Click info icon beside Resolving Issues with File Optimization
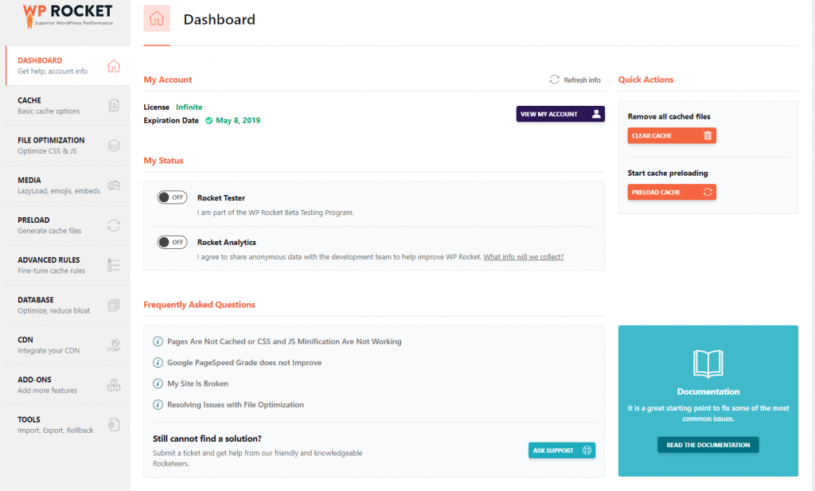This screenshot has width=815, height=491. [x=158, y=405]
